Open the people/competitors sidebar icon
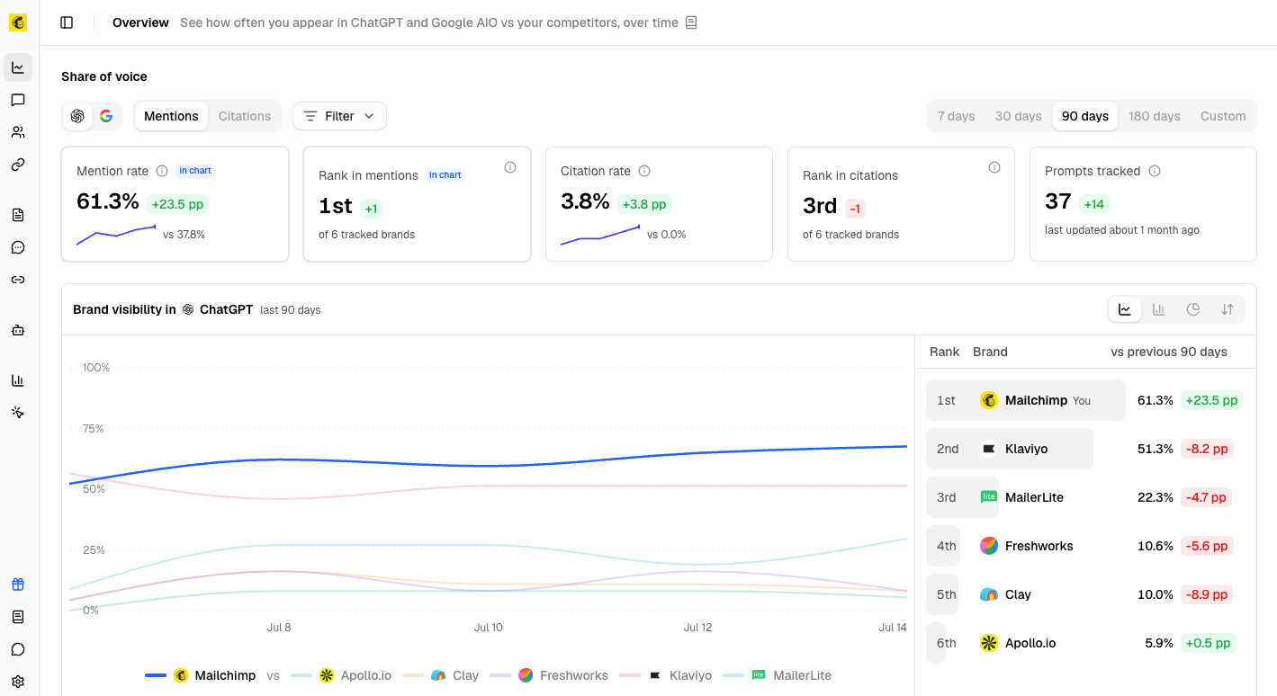Image resolution: width=1277 pixels, height=696 pixels. point(18,132)
